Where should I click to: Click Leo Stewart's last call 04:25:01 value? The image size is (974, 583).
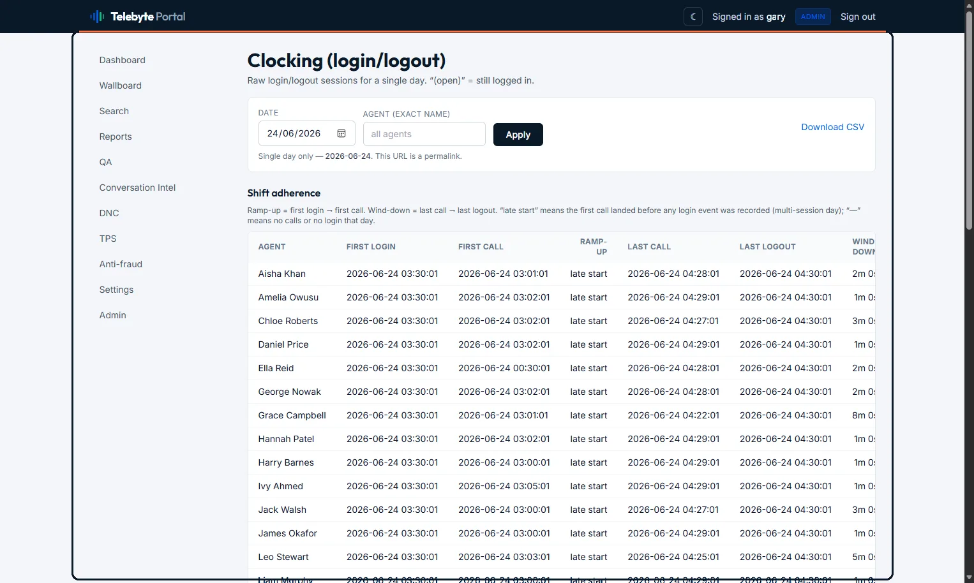pyautogui.click(x=673, y=557)
